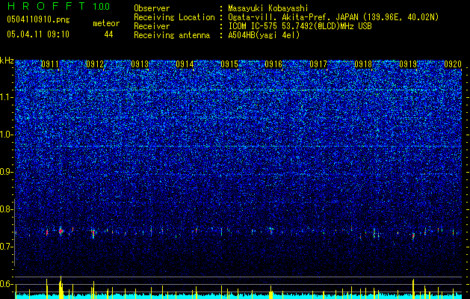Image resolution: width=470 pixels, height=299 pixels.
Task: Click the 0914 time marker
Action: [x=185, y=64]
